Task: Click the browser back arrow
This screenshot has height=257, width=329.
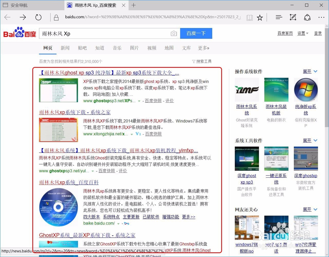Action: click(7, 17)
